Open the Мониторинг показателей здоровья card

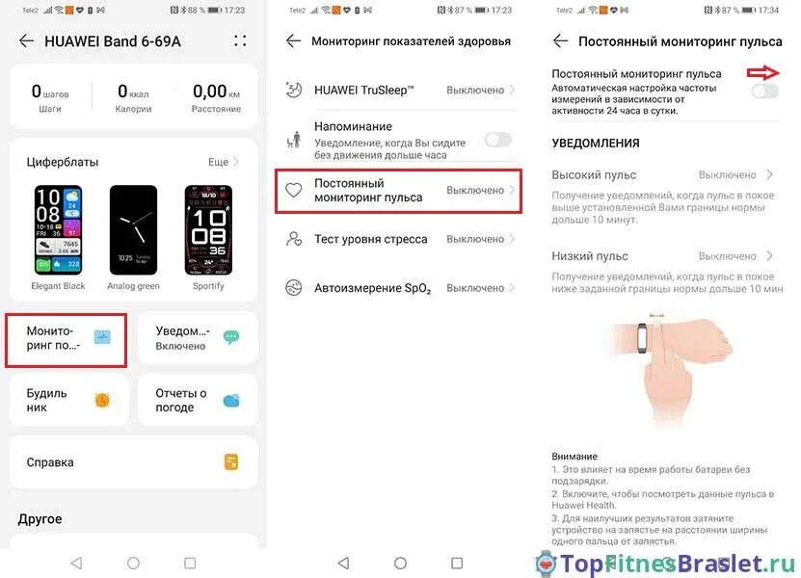67,340
